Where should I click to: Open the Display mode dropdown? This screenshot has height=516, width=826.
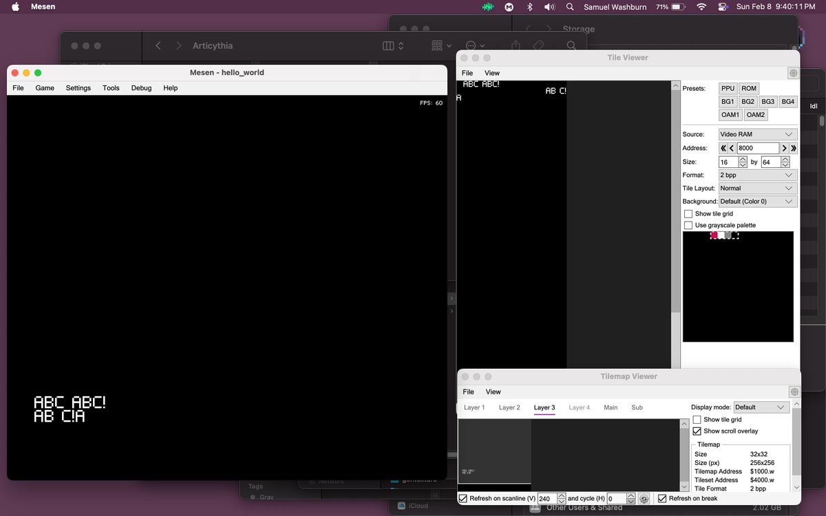click(x=761, y=407)
